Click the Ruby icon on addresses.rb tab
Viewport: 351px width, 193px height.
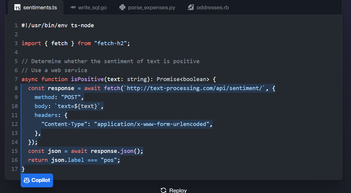click(x=191, y=7)
